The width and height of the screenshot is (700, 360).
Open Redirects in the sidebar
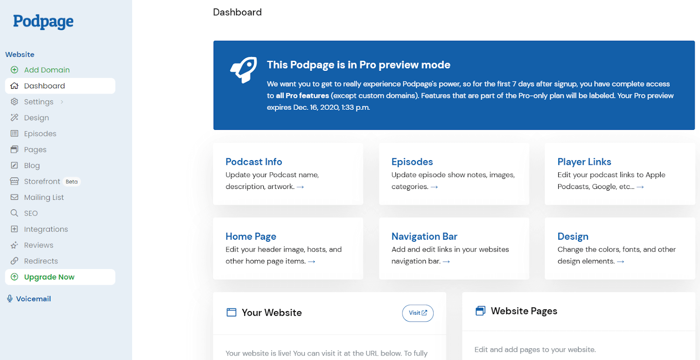click(x=41, y=261)
